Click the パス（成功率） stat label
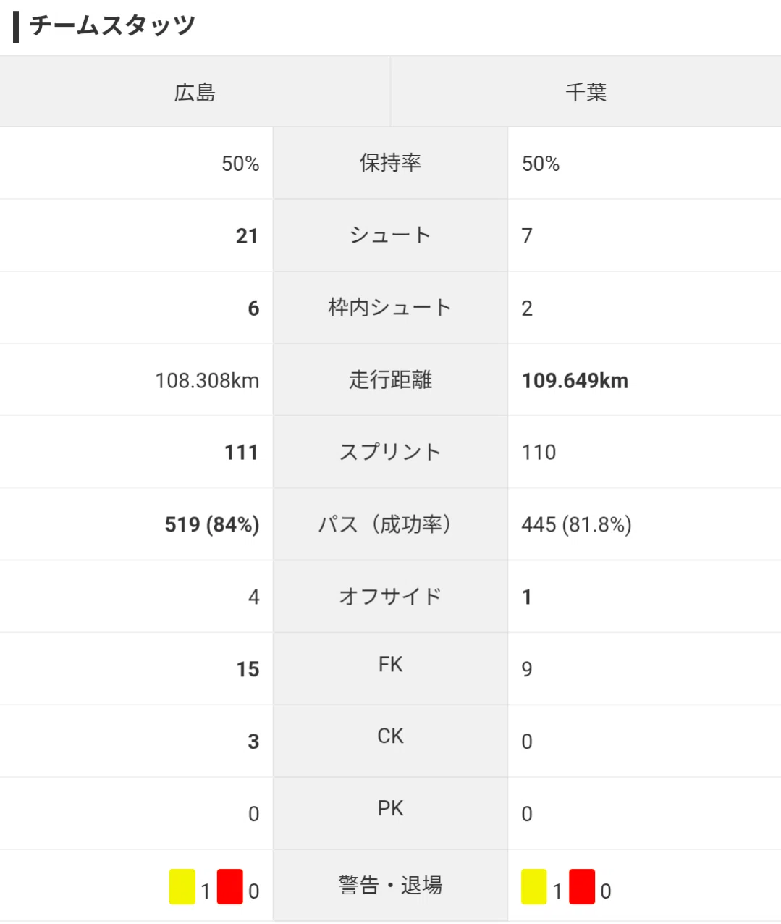The image size is (781, 924). [x=390, y=524]
